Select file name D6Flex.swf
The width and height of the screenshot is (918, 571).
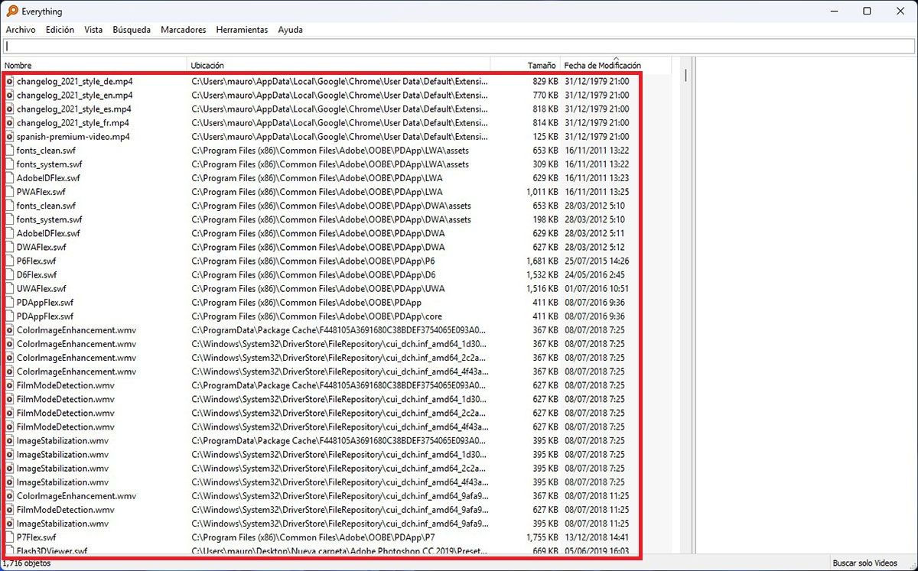[x=37, y=274]
